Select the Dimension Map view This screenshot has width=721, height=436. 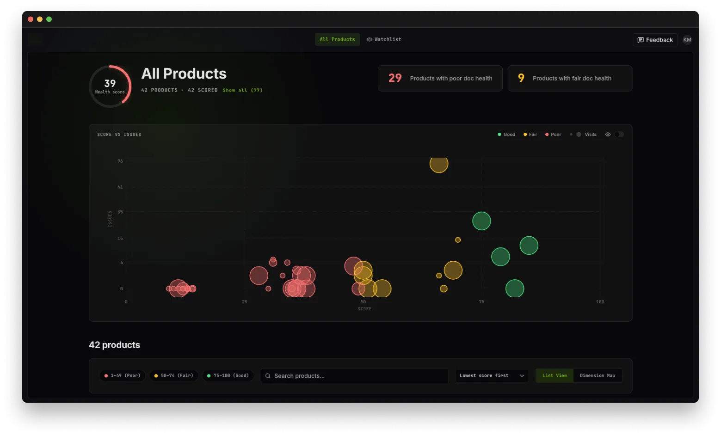click(598, 376)
